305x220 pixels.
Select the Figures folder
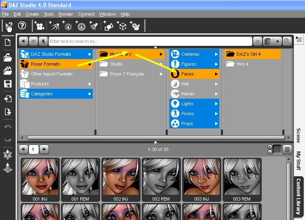click(x=194, y=64)
